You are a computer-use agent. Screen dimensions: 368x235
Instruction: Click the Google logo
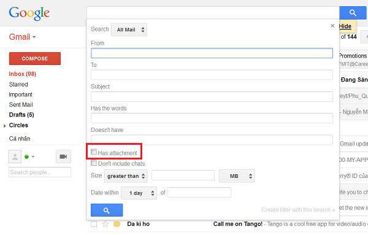[x=29, y=13]
